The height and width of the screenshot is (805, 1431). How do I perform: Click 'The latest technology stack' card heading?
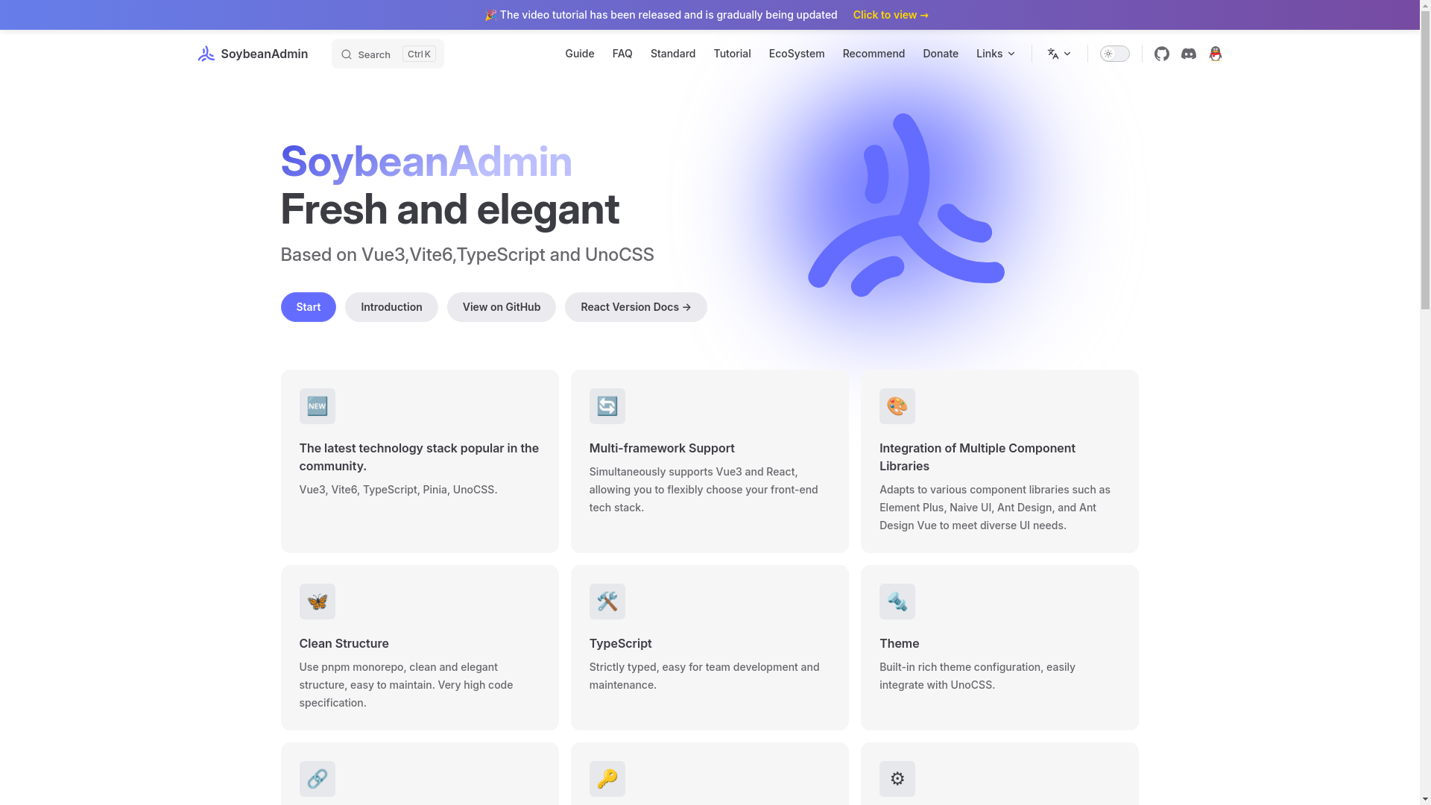(x=419, y=457)
